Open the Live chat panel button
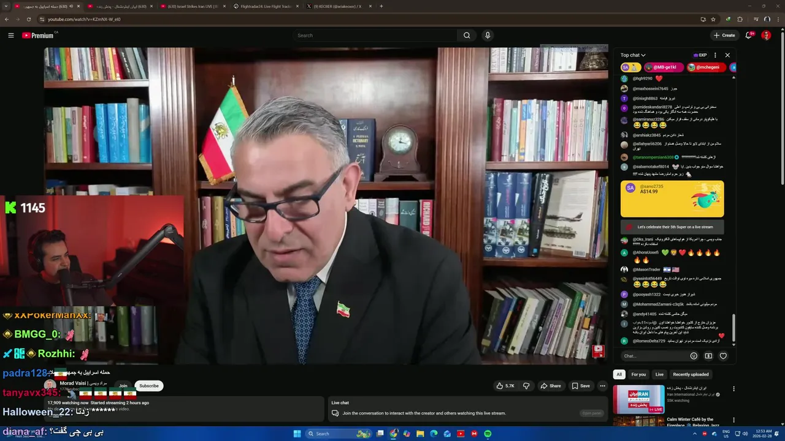Screen dimensions: 785x441 click(x=592, y=413)
